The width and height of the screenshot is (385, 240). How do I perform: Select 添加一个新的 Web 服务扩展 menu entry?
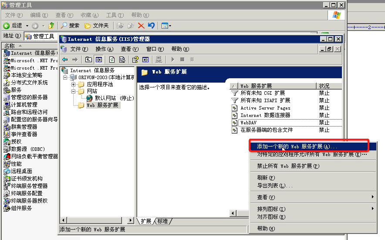pyautogui.click(x=297, y=147)
